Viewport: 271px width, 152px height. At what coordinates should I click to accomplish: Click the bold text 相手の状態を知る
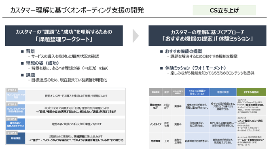(255, 105)
